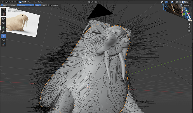
Task: Open the Particle Edit mode dropdown
Action: click(x=12, y=2)
